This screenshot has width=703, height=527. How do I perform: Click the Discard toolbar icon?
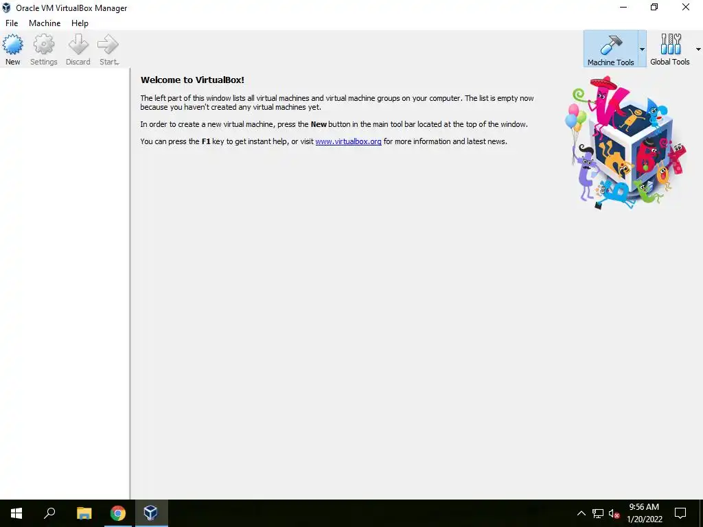[78, 49]
